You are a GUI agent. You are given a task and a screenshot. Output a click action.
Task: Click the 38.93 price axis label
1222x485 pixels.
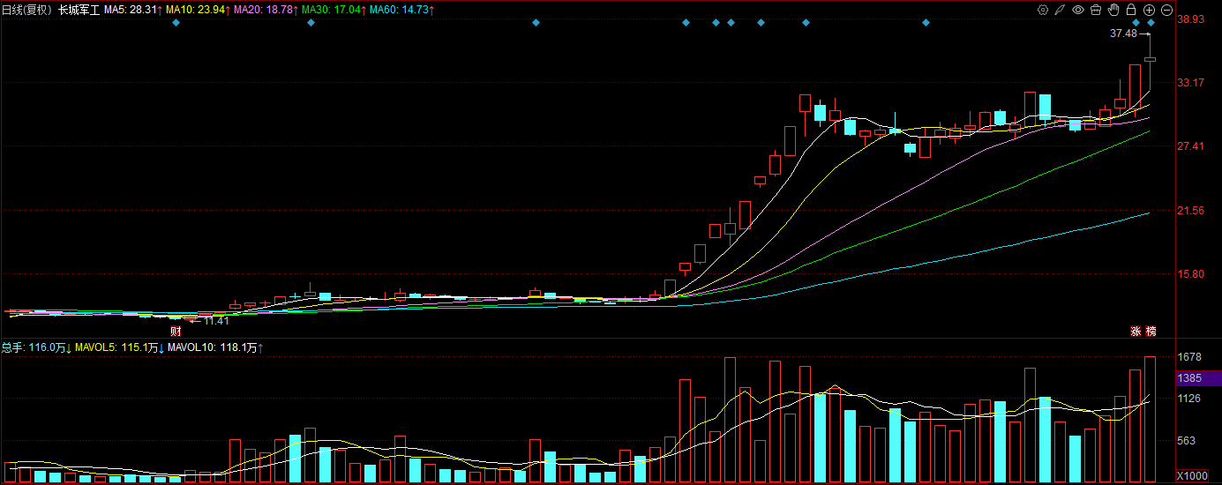point(1192,19)
